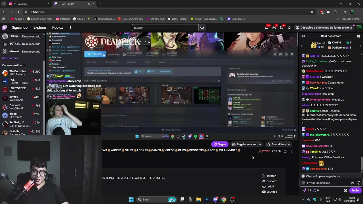Screen dimensions: 363x204
Task: Open Todos los favoritos bookmarks folder
Action: coord(349,19)
